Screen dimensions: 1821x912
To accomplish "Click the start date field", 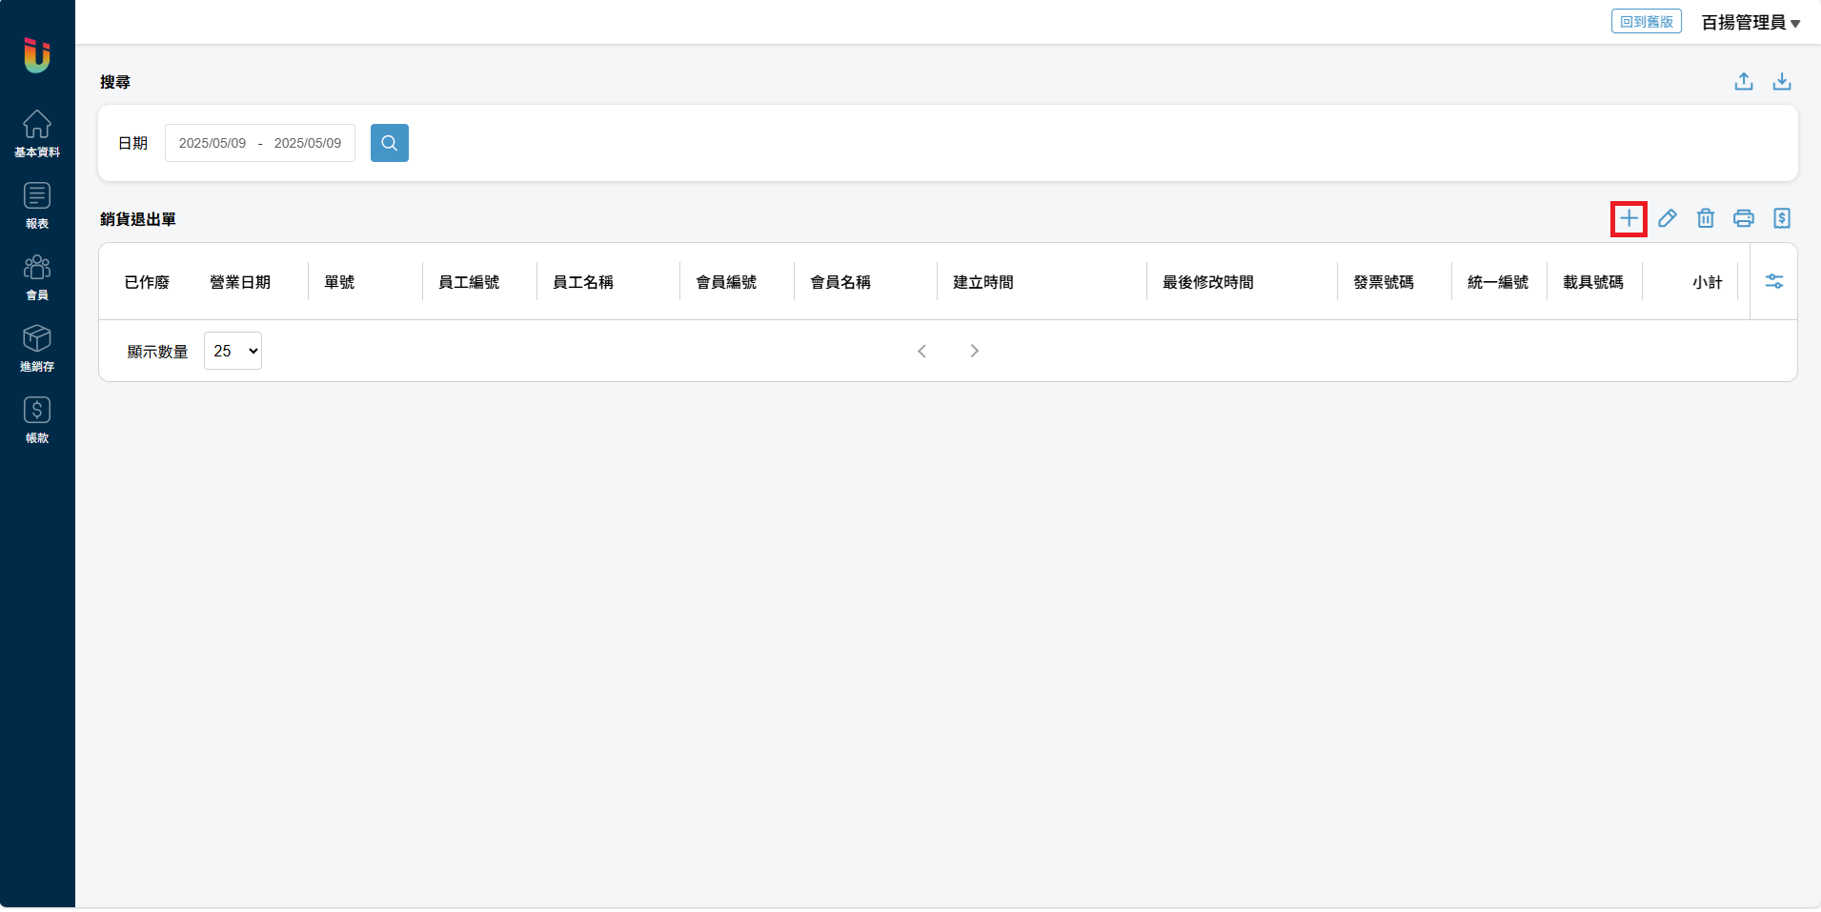I will (212, 143).
